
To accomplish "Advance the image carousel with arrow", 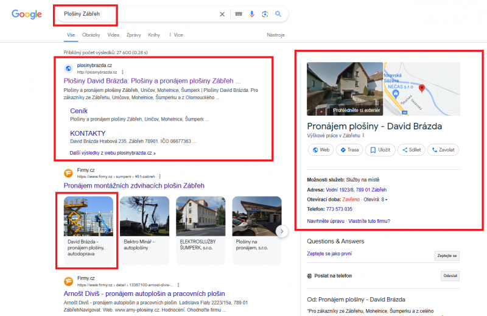I will click(x=282, y=231).
